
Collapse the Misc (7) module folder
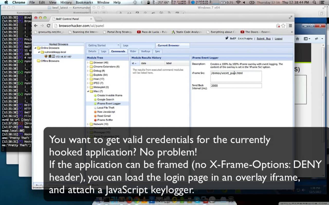pos(88,91)
